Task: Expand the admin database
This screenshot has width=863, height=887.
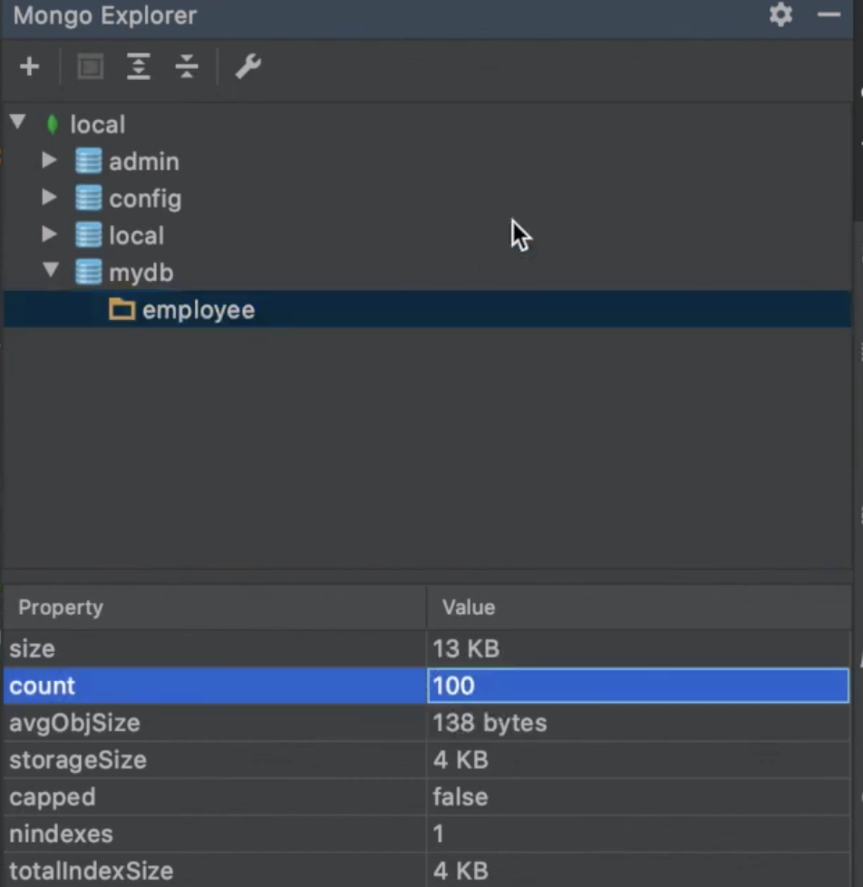Action: coord(50,161)
